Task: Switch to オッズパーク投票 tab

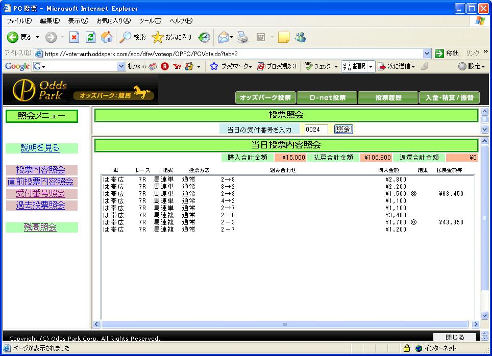Action: [265, 97]
